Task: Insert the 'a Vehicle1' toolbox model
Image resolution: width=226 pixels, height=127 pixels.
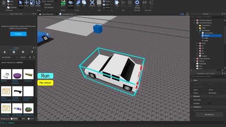Action: (x=28, y=74)
